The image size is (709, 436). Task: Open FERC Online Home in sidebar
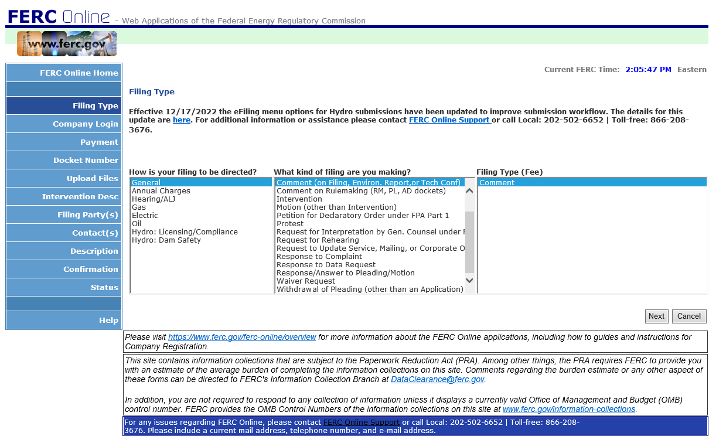point(64,73)
